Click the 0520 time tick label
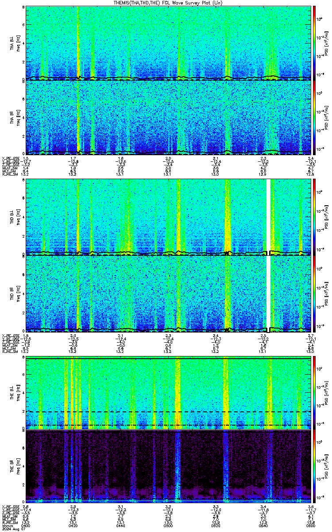The image size is (332, 532). [x=216, y=525]
